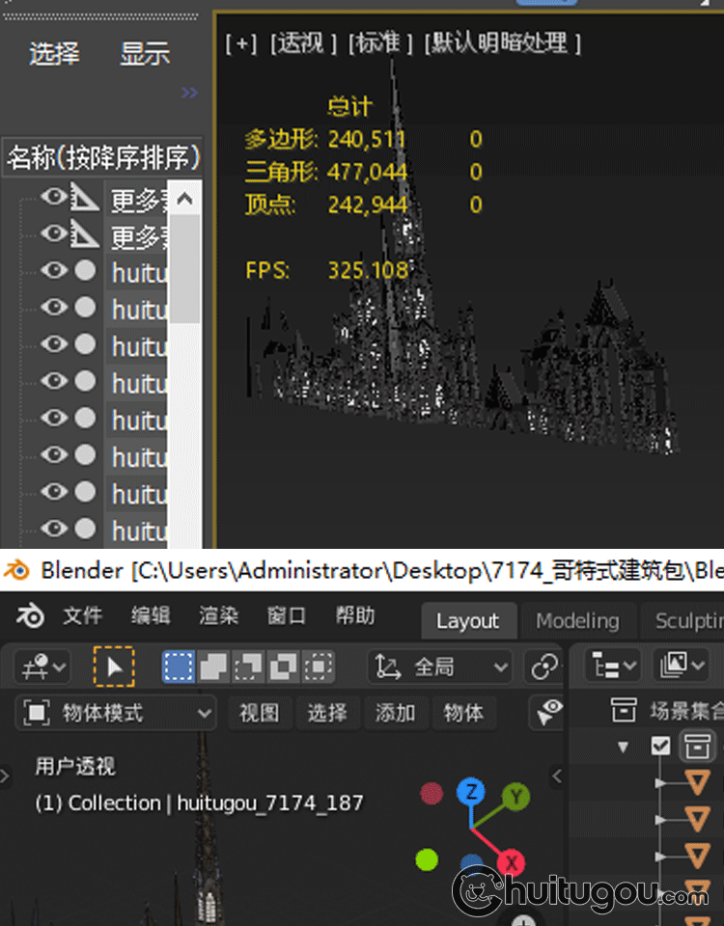Open the 帮助 menu in Blender
The height and width of the screenshot is (926, 724).
point(355,616)
